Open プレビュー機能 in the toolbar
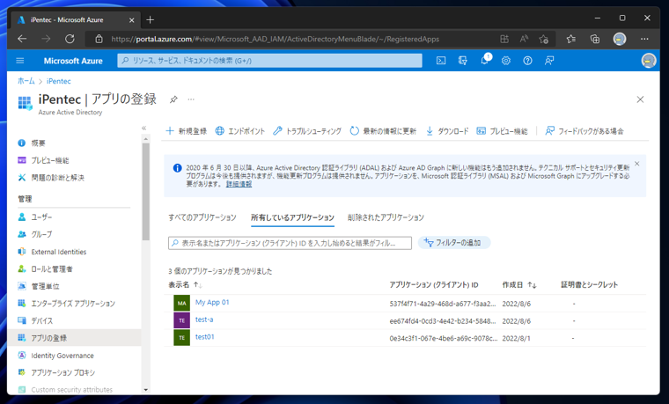Image resolution: width=669 pixels, height=404 pixels. (x=502, y=131)
